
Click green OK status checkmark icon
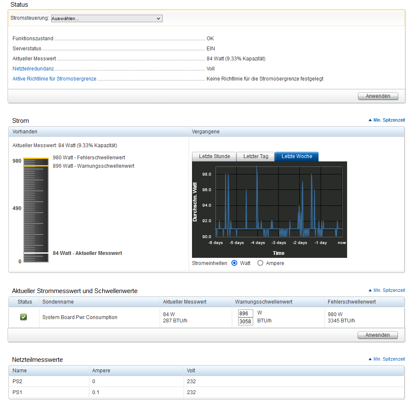tap(23, 317)
